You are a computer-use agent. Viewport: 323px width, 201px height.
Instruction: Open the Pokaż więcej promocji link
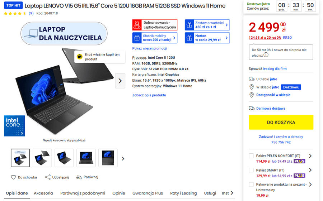click(150, 48)
